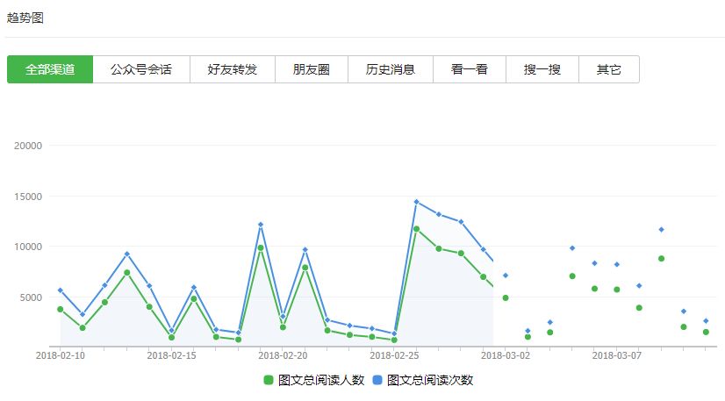Select the 其它 channel tab

(609, 69)
